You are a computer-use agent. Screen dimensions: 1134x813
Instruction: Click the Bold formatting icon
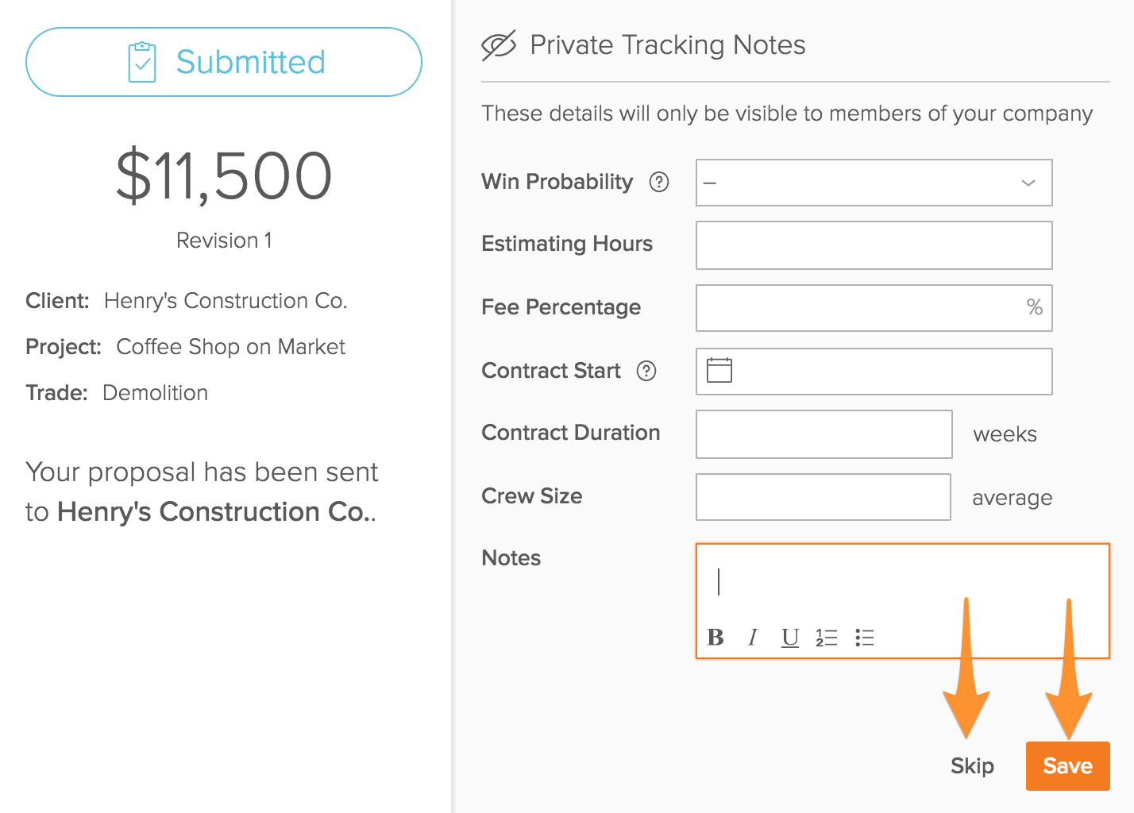(x=715, y=638)
